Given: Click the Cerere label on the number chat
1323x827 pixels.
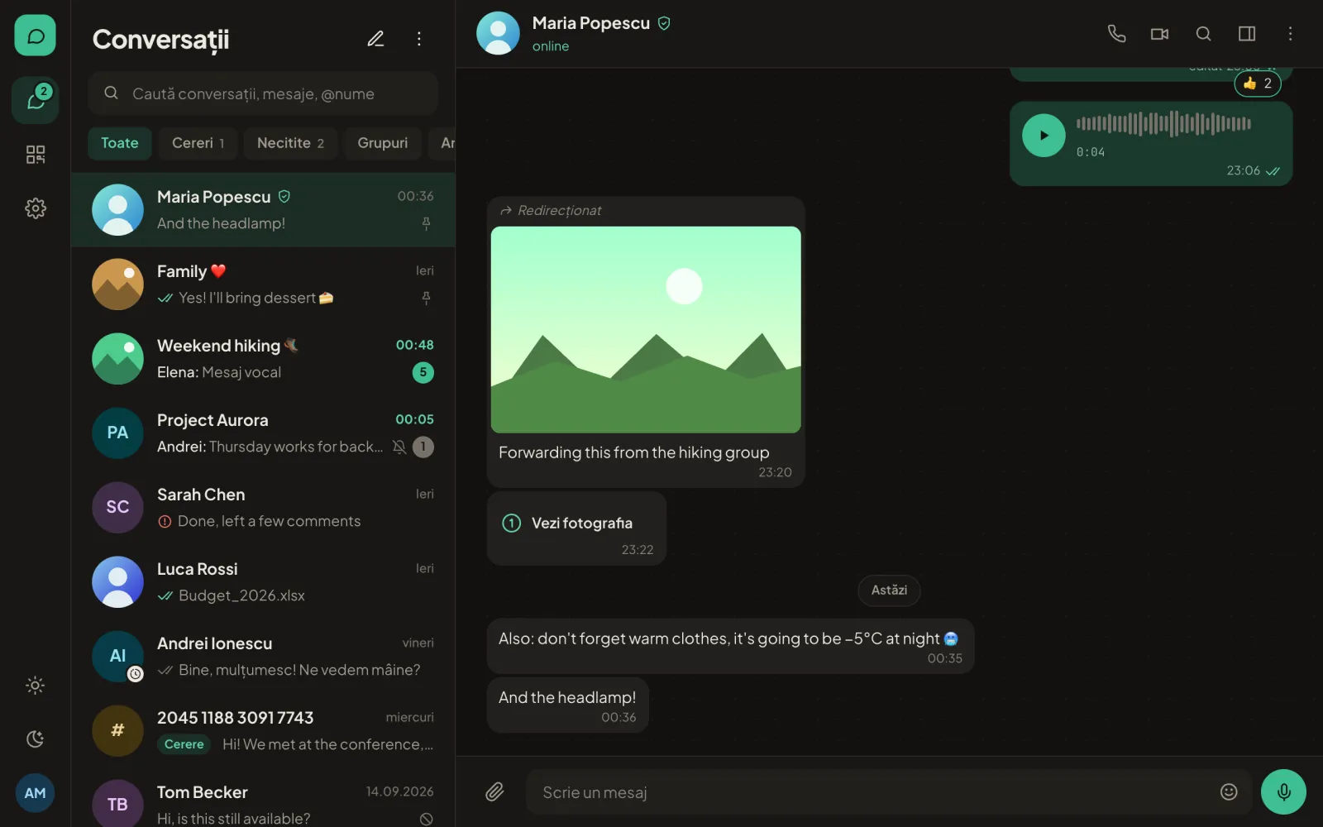Looking at the screenshot, I should [x=184, y=744].
